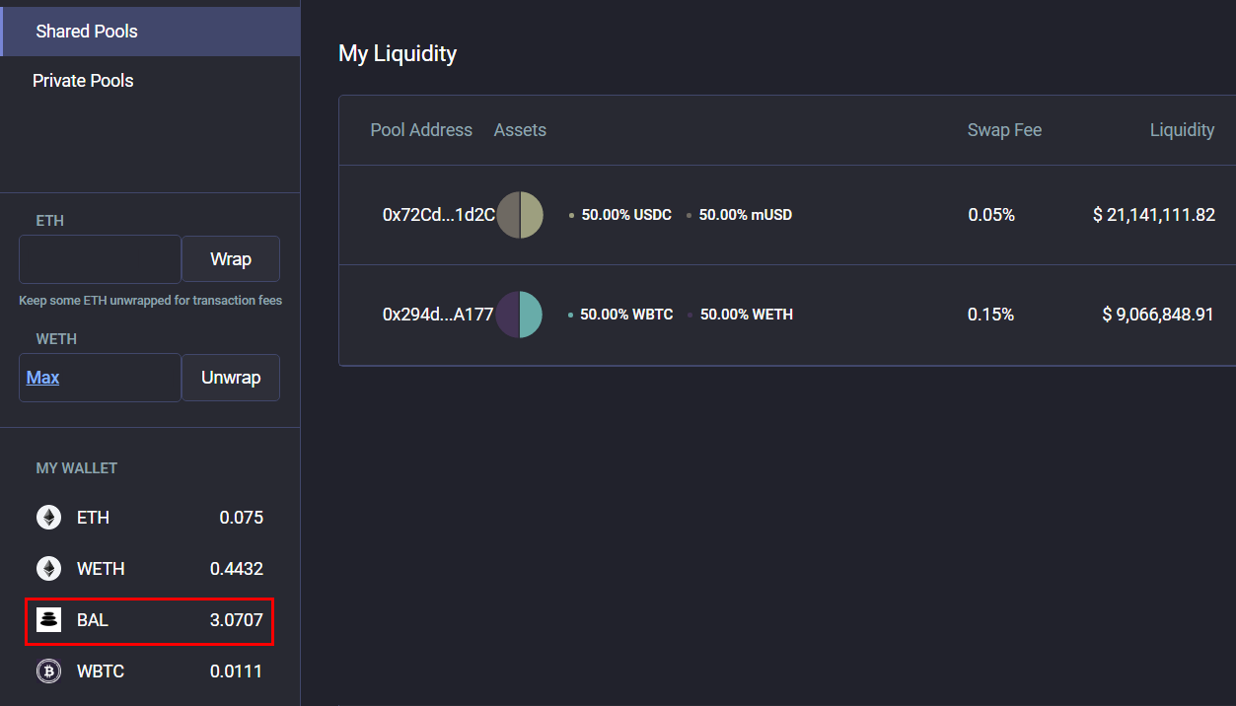The height and width of the screenshot is (706, 1236).
Task: Click the WETH token icon in wallet
Action: (48, 569)
